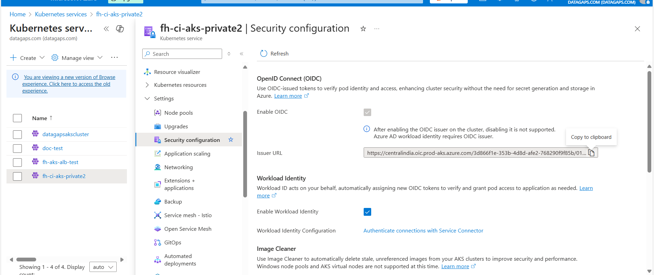Sort the list by the Name column

pyautogui.click(x=42, y=118)
